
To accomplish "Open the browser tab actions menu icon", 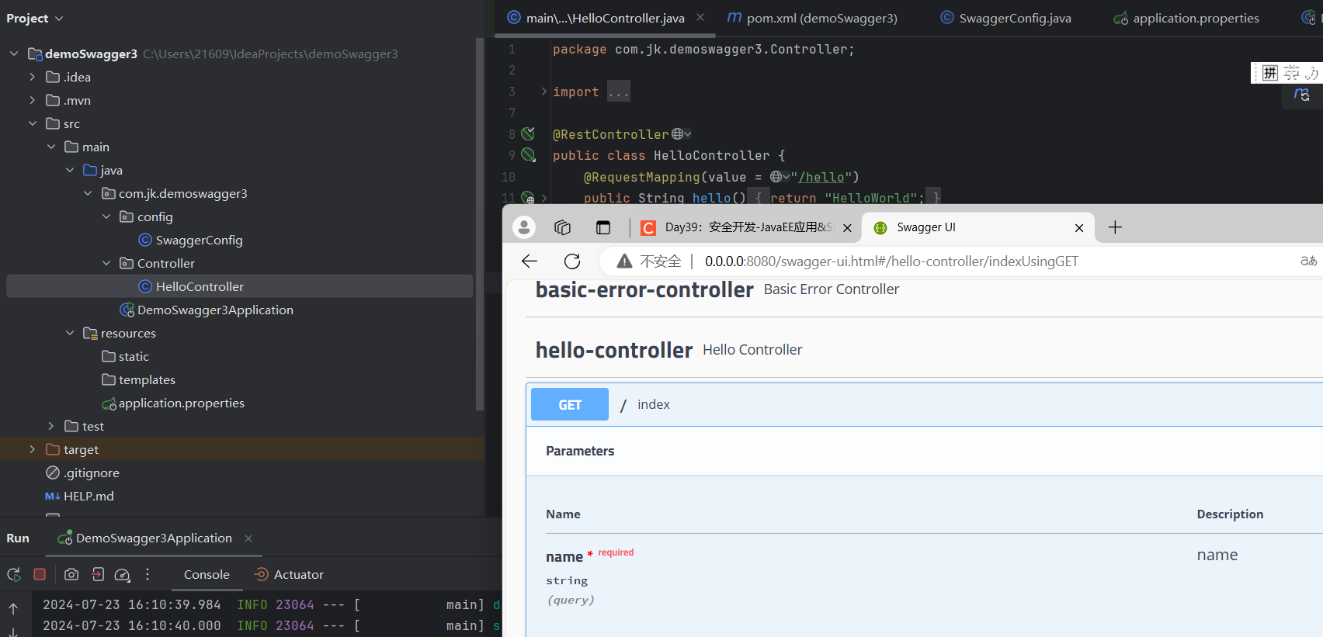I will click(603, 227).
